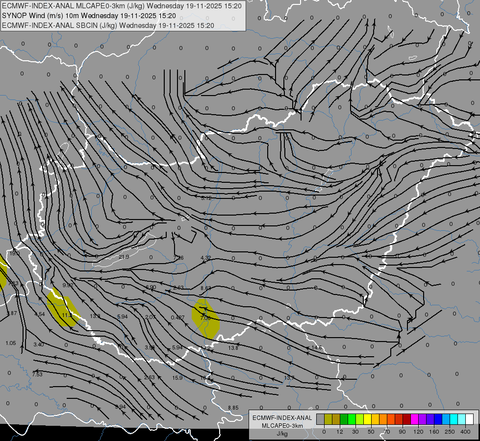Select the pure yellow legend swatch

pos(368,419)
